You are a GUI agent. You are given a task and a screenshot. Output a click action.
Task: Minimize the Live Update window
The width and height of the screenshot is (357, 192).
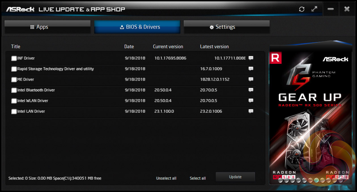point(330,9)
